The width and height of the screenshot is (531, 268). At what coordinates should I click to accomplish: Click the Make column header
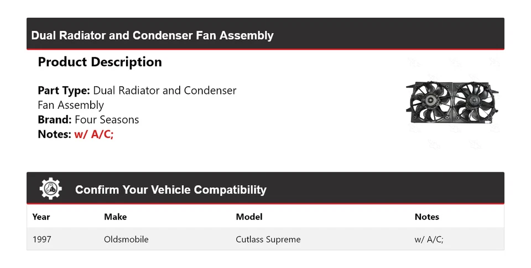115,217
